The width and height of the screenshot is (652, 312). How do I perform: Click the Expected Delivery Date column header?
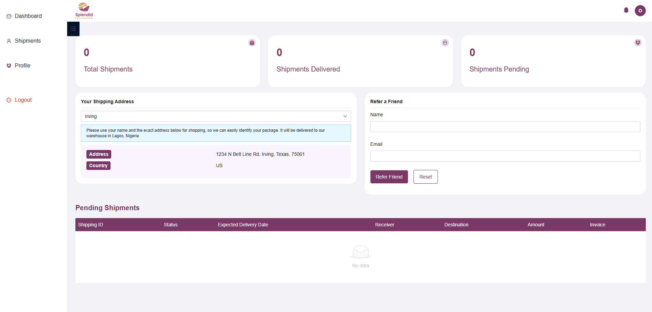tap(243, 225)
